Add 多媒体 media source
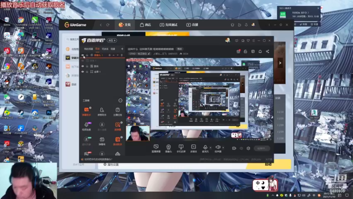 pyautogui.click(x=193, y=149)
